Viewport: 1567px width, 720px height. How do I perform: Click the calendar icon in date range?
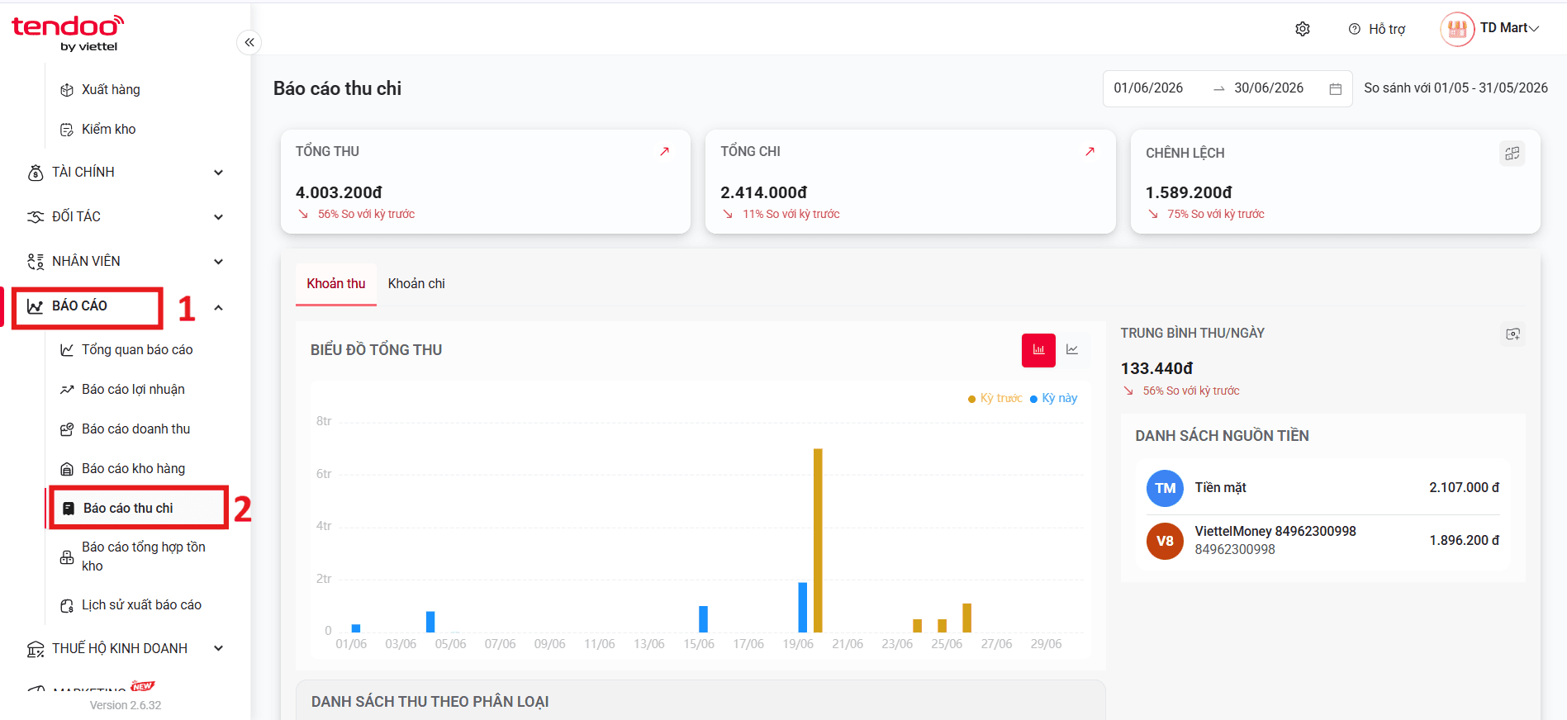pyautogui.click(x=1336, y=89)
